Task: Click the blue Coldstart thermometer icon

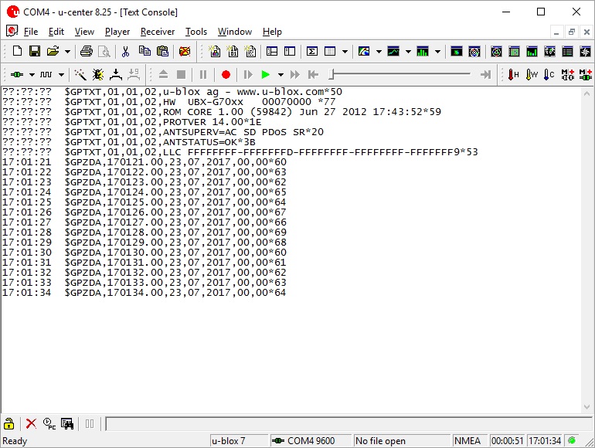Action: pyautogui.click(x=549, y=74)
